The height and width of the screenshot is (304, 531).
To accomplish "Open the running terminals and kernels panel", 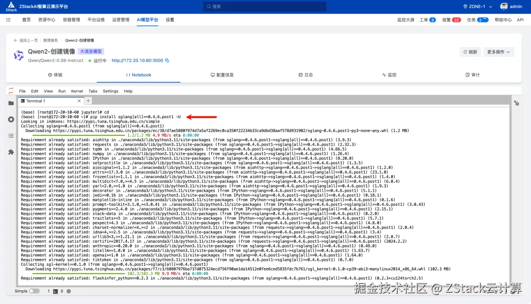I will 11,119.
